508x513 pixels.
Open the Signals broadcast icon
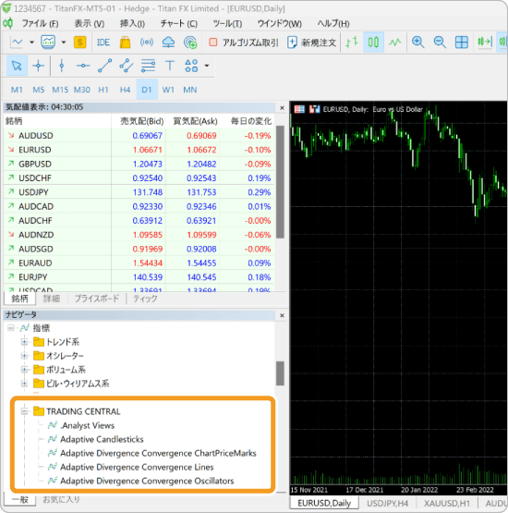147,43
